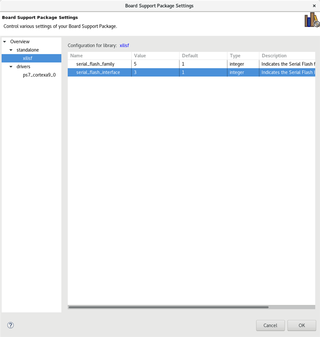Collapse the Overview tree node

4,42
